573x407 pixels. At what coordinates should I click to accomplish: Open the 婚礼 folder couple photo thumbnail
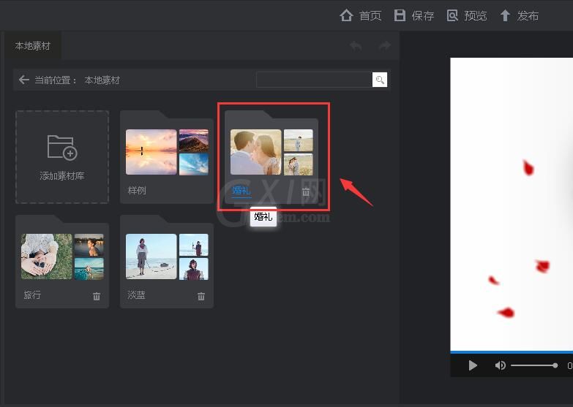point(256,152)
